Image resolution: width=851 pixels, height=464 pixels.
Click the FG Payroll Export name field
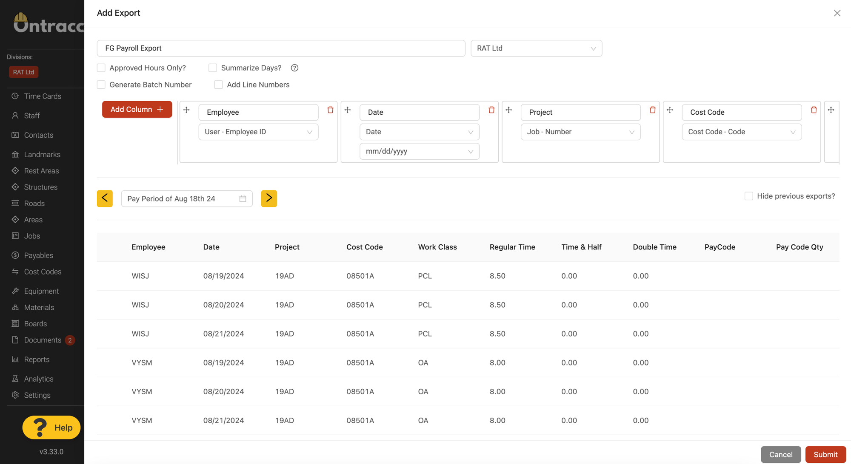(281, 48)
